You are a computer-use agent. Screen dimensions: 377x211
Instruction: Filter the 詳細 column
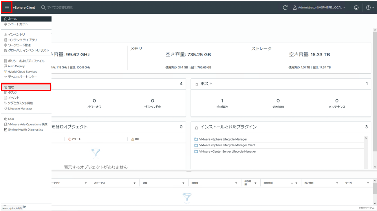(x=183, y=183)
